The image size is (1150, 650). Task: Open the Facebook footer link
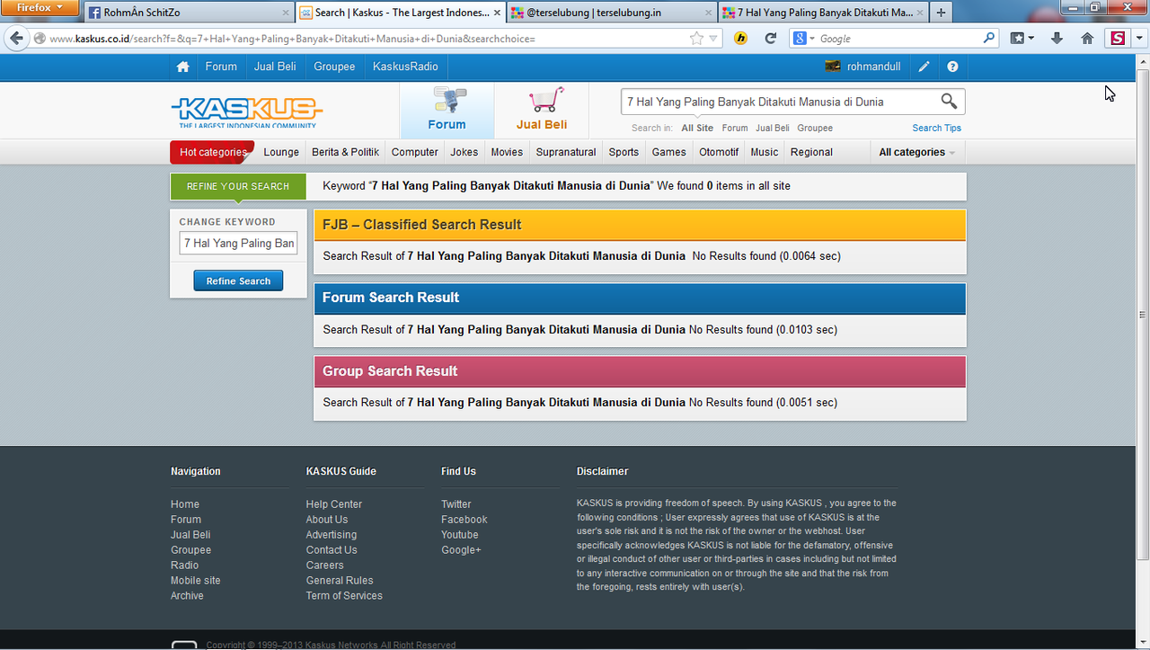click(x=464, y=520)
